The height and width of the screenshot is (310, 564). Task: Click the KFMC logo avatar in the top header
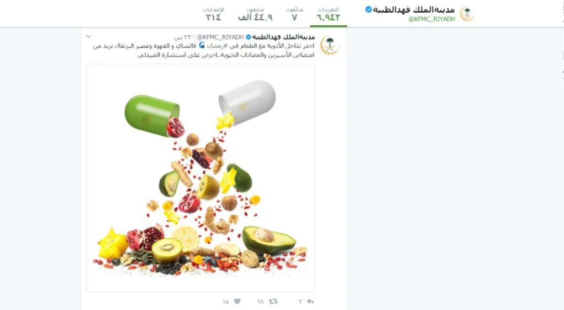[467, 14]
